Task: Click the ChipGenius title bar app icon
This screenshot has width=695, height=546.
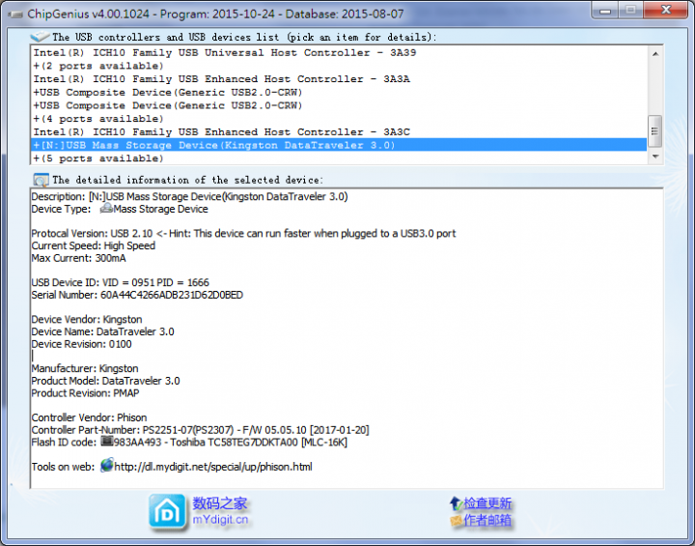Action: click(x=15, y=14)
